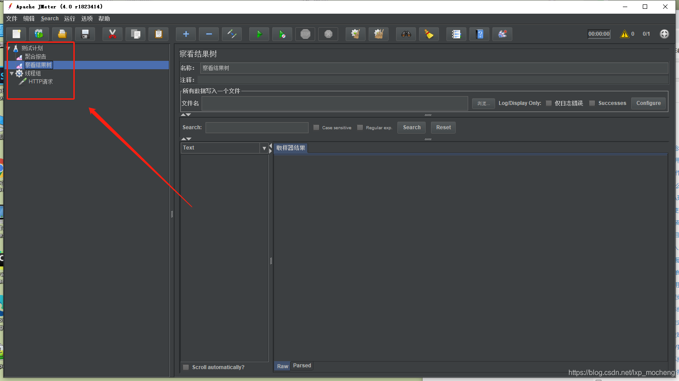Click the rightmost toolbar plugin icon
Viewport: 679px width, 381px height.
[502, 34]
